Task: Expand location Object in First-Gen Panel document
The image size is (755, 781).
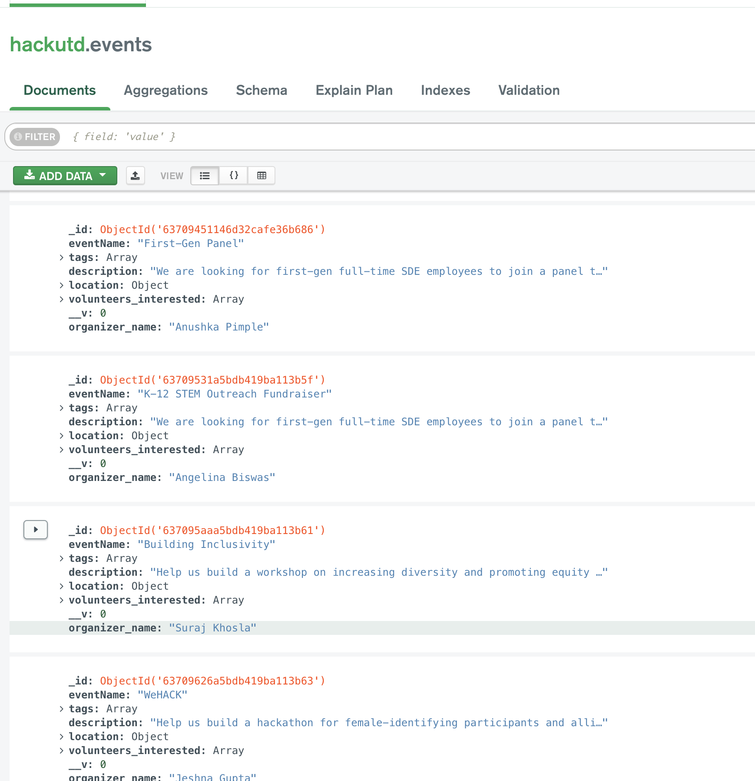Action: point(61,285)
